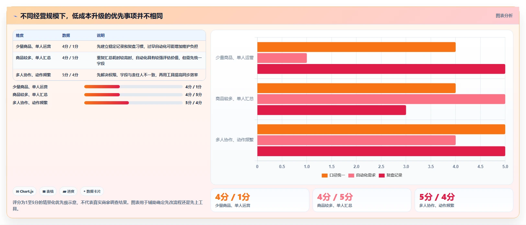Click the 1.0 tick on the chart x-axis
This screenshot has height=225, width=526.
[x=307, y=167]
